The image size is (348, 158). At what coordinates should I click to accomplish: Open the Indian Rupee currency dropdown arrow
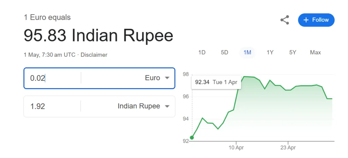click(x=167, y=106)
